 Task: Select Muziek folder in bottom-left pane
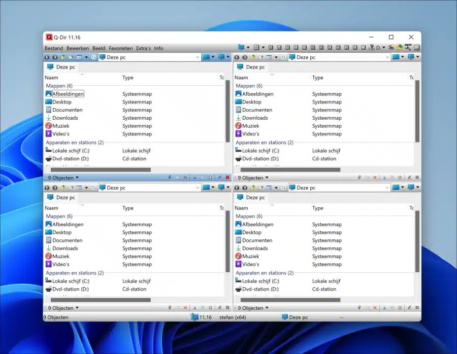(60, 256)
